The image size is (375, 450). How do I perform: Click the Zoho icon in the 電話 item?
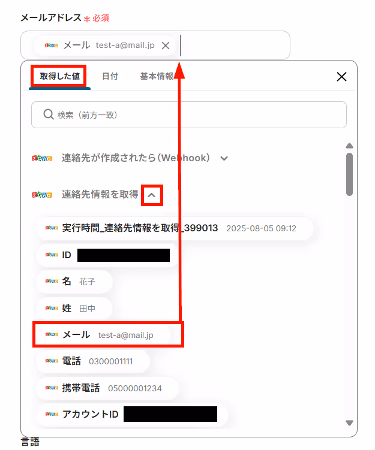pos(52,361)
